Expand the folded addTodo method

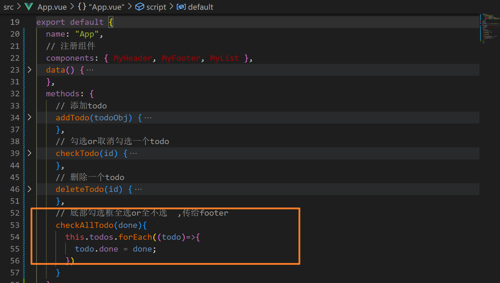[30, 117]
